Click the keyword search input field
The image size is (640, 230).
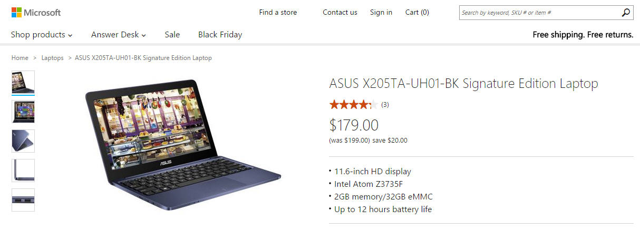pyautogui.click(x=538, y=13)
